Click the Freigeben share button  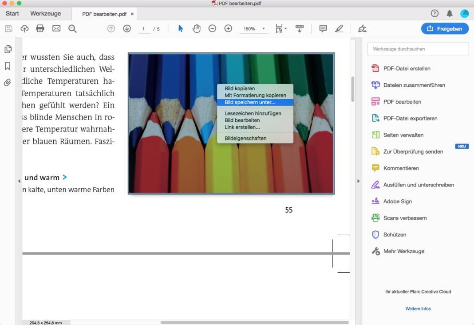(x=445, y=29)
